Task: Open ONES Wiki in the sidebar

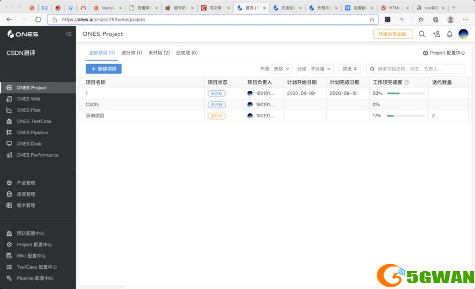Action: [x=38, y=99]
